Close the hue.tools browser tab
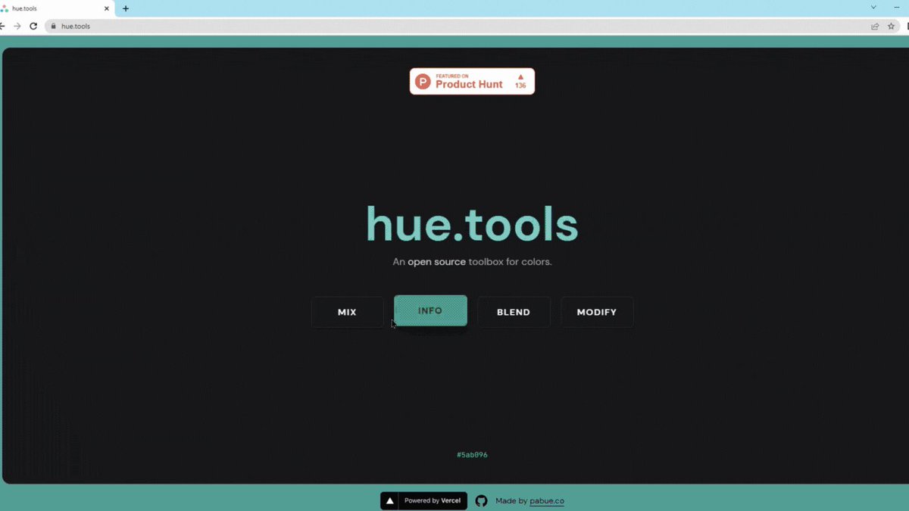The height and width of the screenshot is (511, 909). coord(106,8)
